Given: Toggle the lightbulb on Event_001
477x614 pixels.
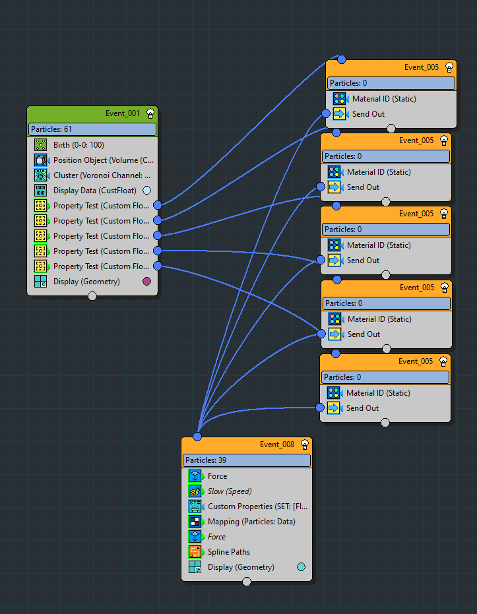Looking at the screenshot, I should [x=150, y=113].
